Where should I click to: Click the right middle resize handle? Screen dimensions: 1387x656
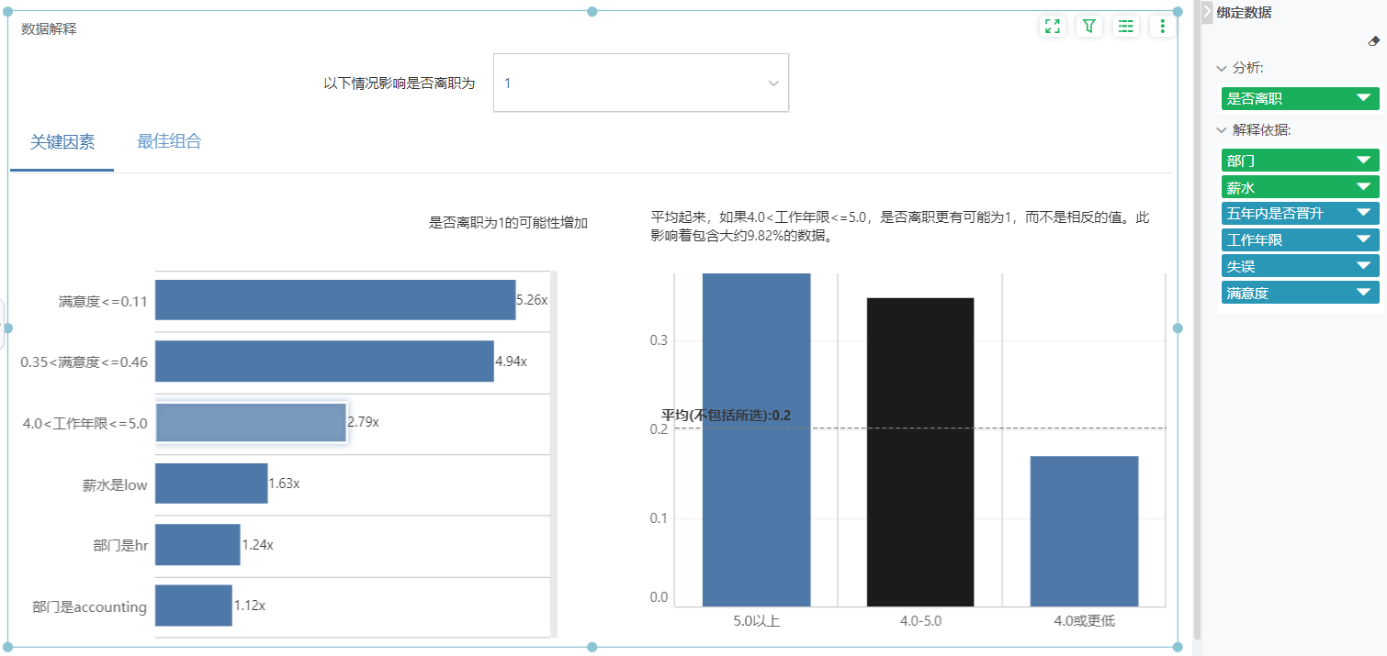click(x=1178, y=328)
